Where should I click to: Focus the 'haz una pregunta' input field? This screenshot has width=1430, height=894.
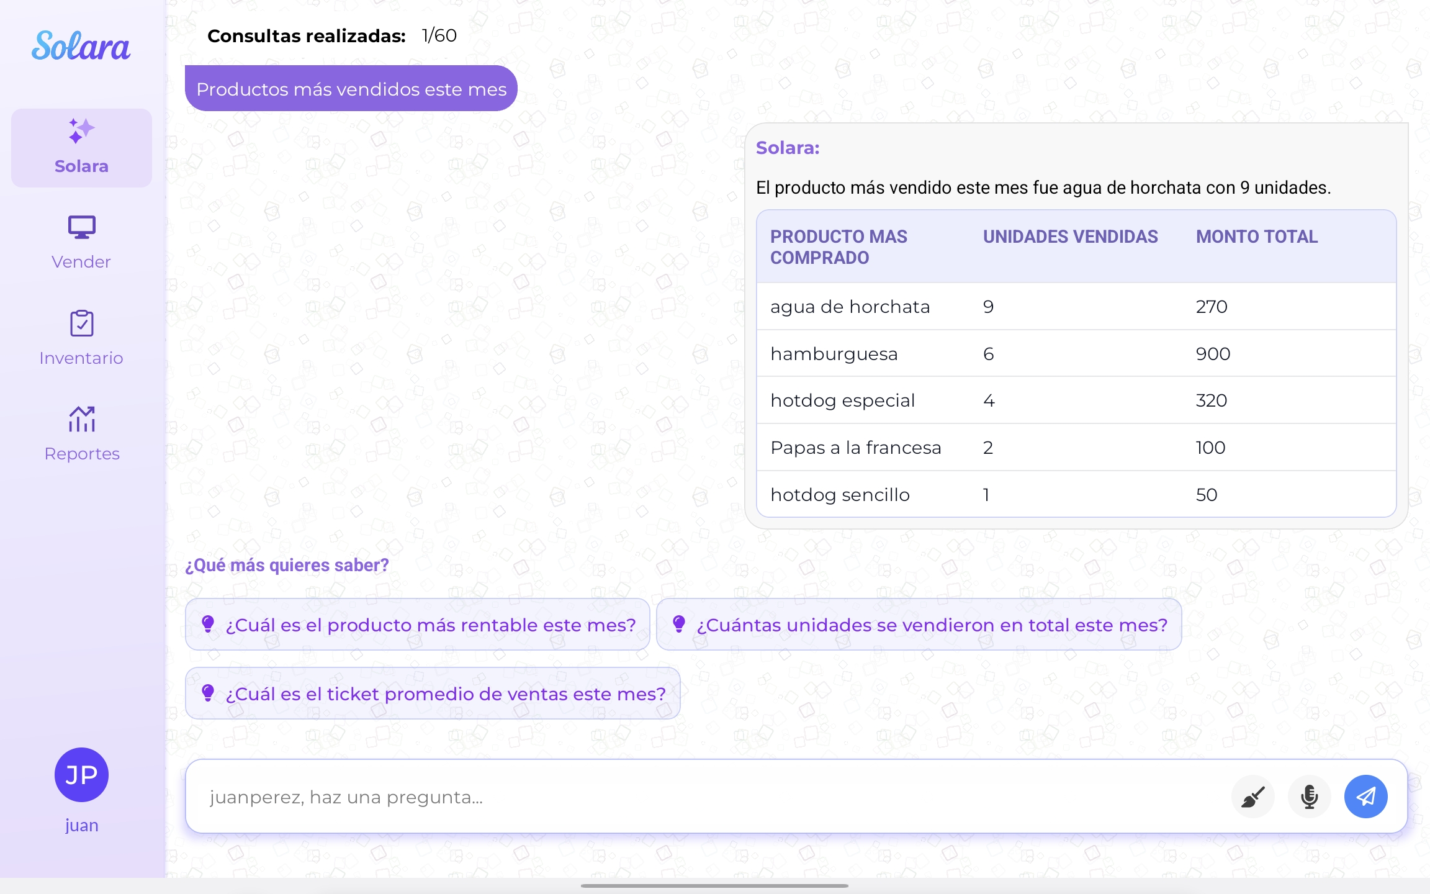coord(708,797)
